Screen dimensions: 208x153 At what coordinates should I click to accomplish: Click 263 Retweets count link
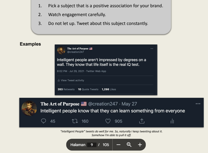[x=66, y=89]
